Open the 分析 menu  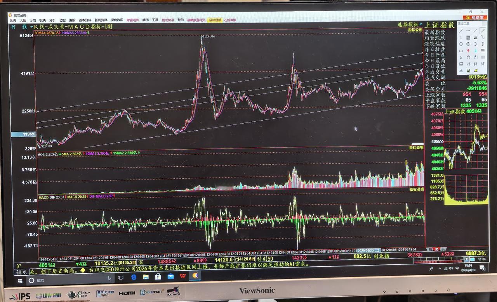pos(52,20)
